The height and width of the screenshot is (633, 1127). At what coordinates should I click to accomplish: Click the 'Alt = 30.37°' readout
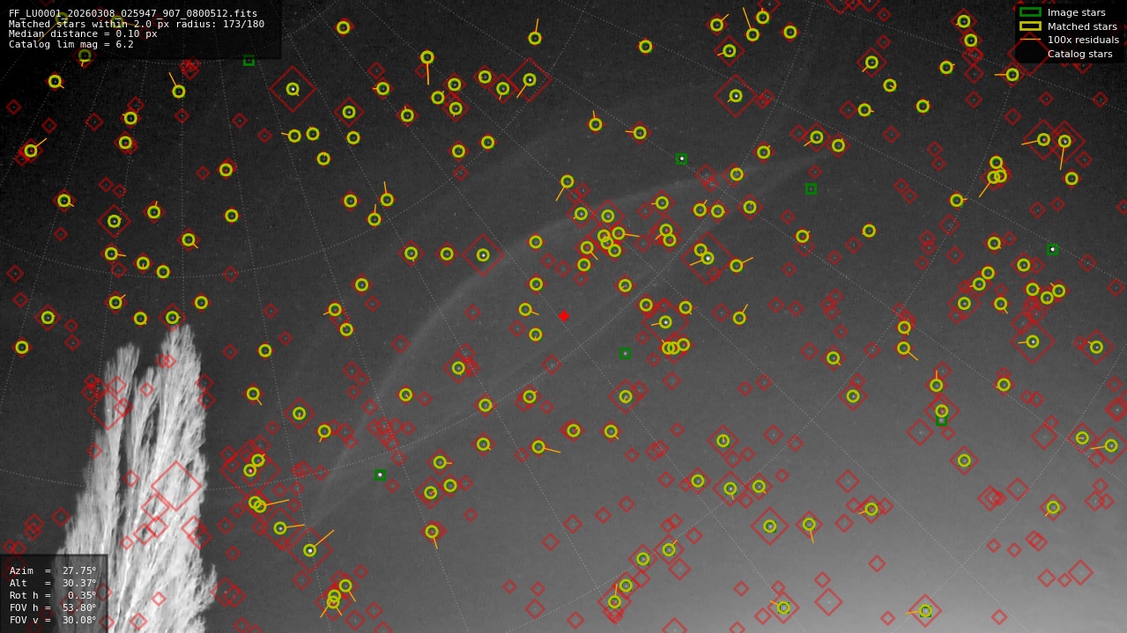[53, 583]
